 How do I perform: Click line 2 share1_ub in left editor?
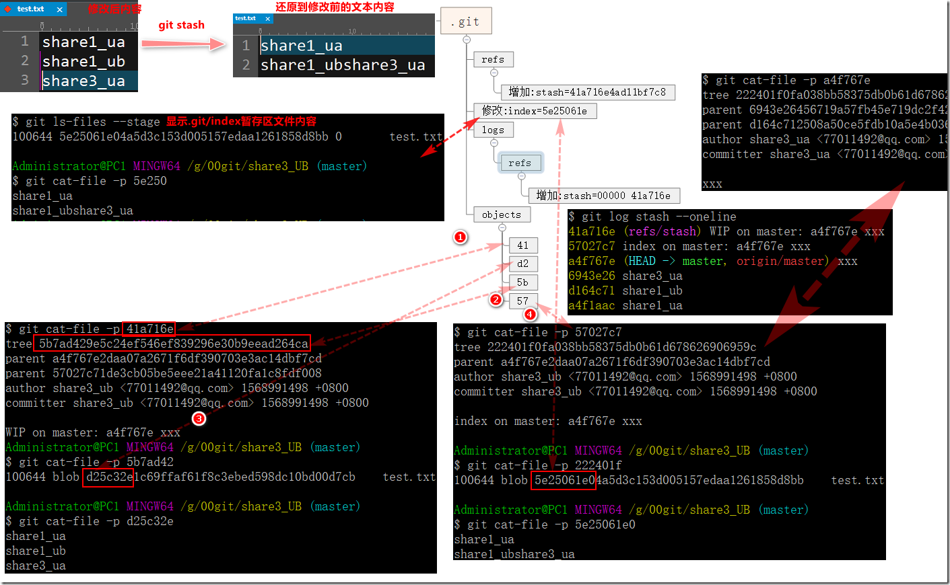click(x=83, y=61)
